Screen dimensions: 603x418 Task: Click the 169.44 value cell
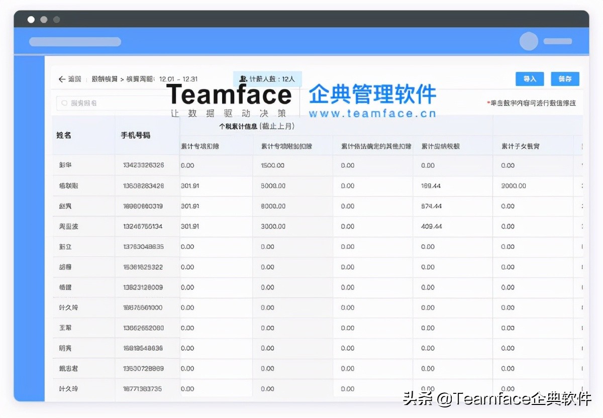[431, 186]
